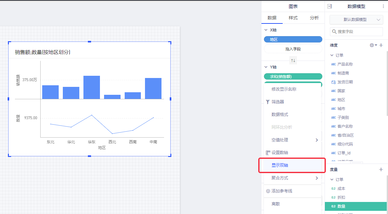Open the globe icon menu in the 维度 header
388x214 pixels.
pyautogui.click(x=373, y=45)
